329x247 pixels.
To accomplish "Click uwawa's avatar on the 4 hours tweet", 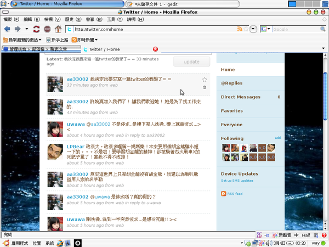I will tap(55, 129).
